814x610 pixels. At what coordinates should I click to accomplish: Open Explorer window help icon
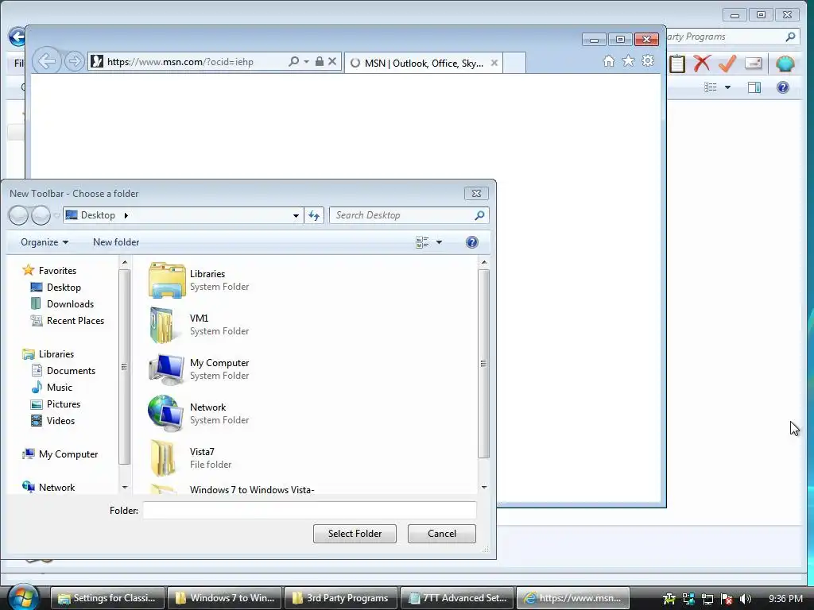[783, 87]
